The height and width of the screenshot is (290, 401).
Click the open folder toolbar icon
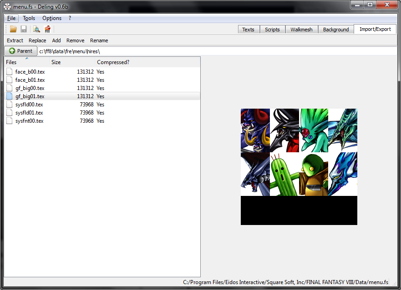click(13, 29)
